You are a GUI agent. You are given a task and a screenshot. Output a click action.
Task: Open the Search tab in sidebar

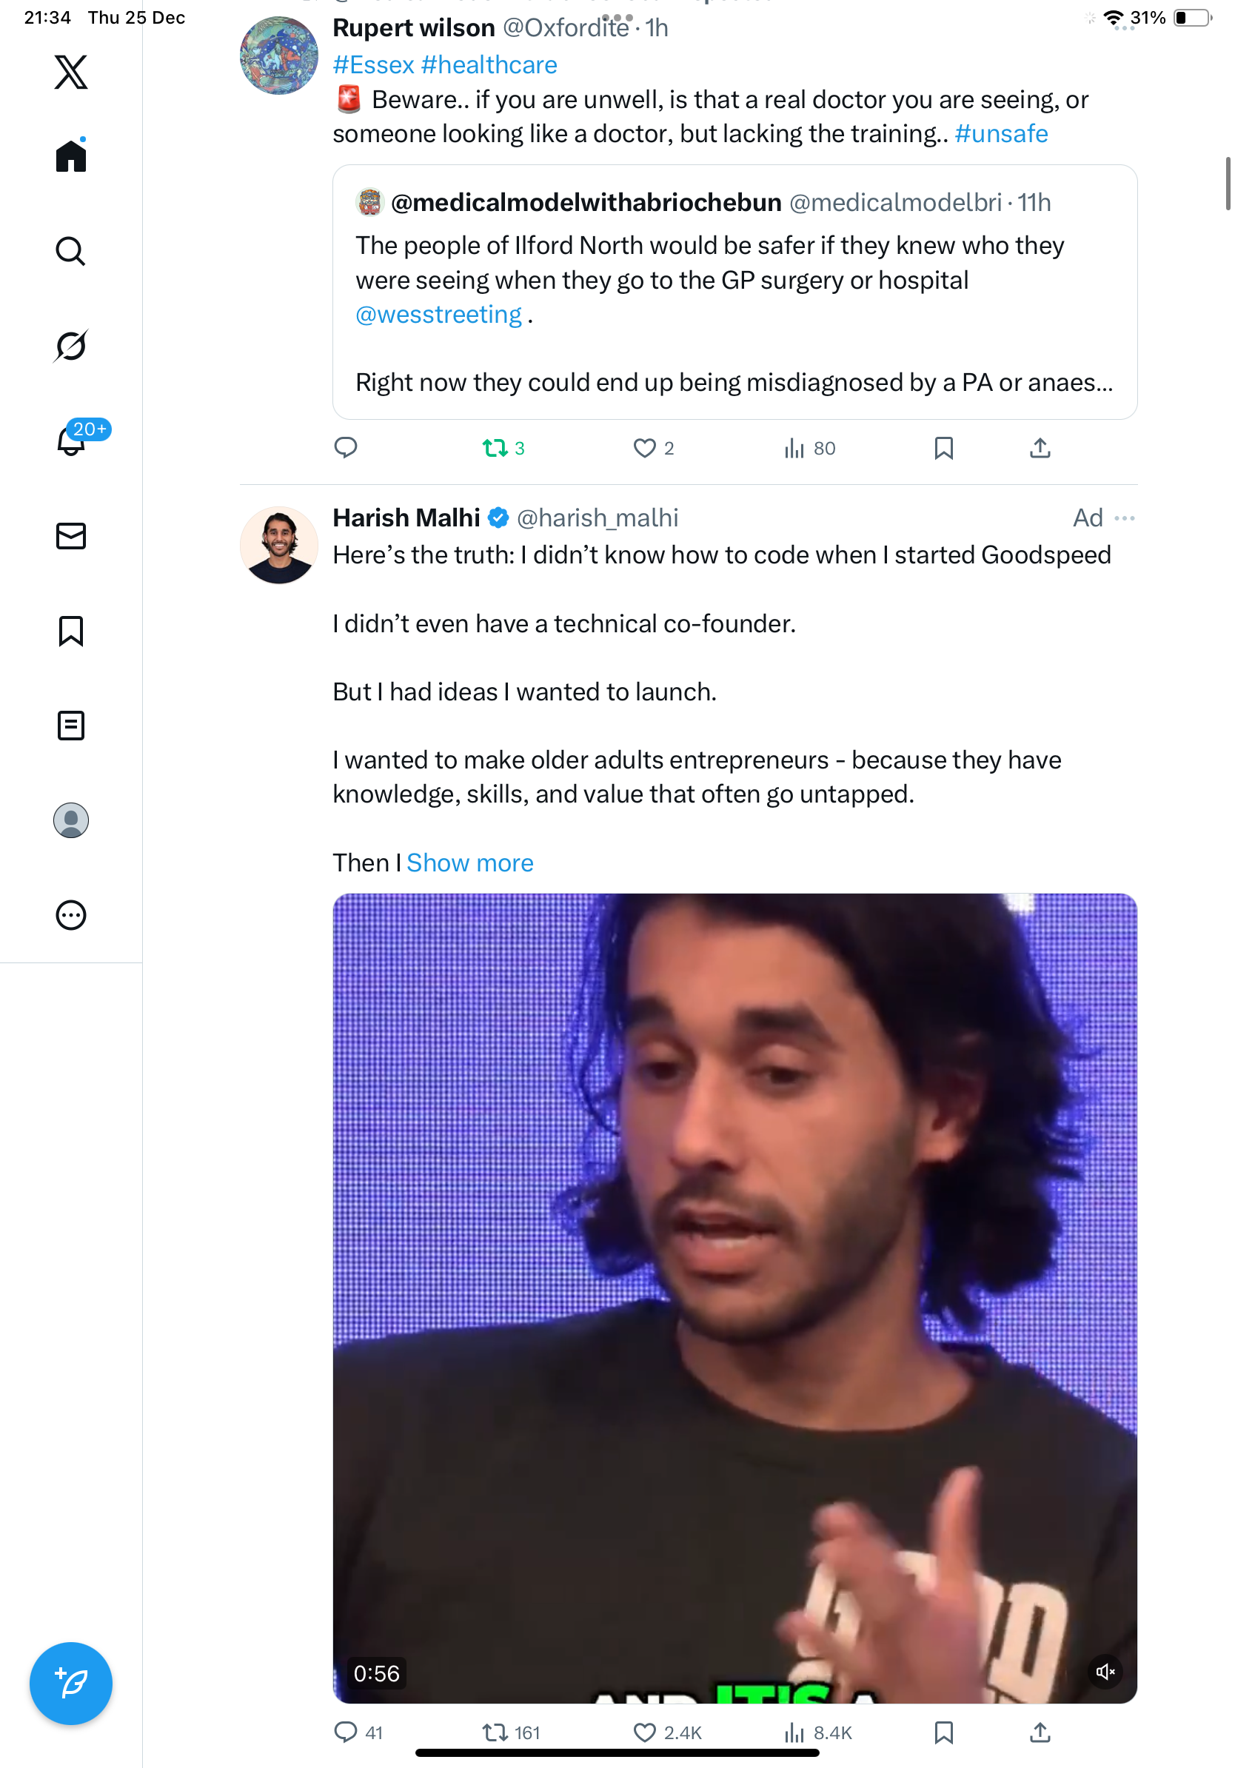click(71, 251)
